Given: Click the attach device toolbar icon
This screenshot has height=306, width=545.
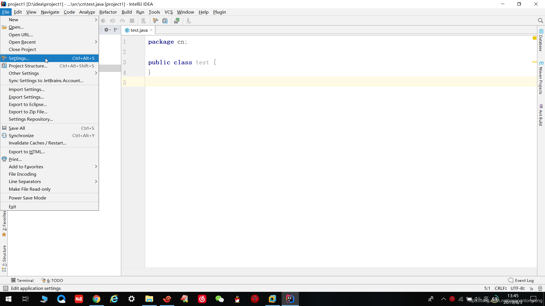Looking at the screenshot, I should (144, 21).
